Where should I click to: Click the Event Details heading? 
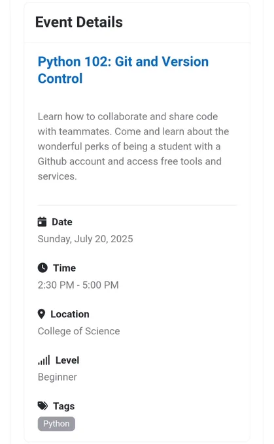(x=79, y=22)
